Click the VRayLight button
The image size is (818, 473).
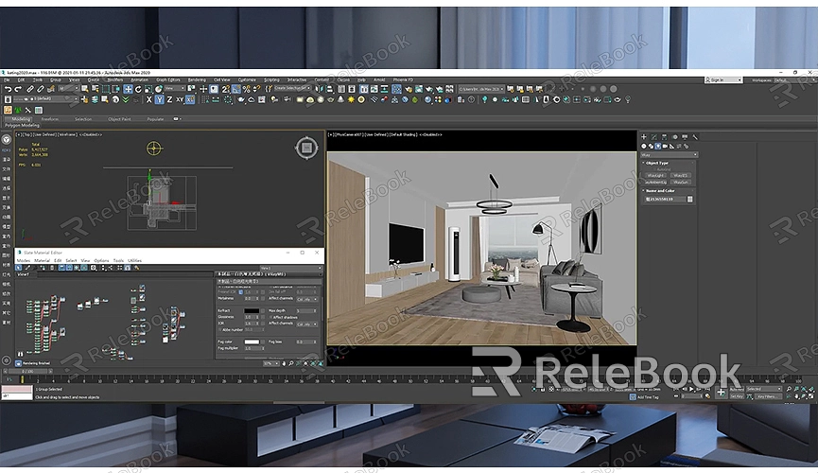point(655,175)
